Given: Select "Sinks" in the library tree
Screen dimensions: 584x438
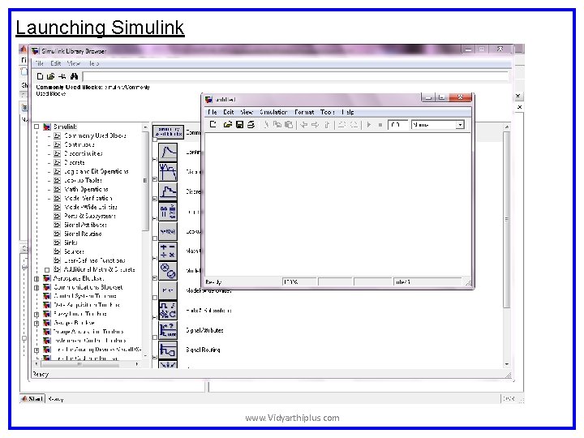Looking at the screenshot, I should [x=71, y=243].
